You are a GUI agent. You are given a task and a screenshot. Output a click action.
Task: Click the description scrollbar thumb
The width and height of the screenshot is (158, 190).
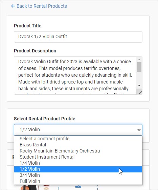point(139,67)
